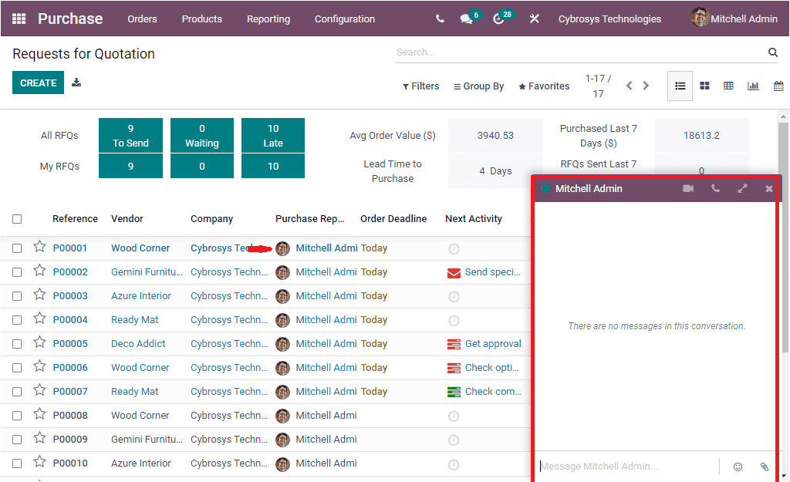Select the checkbox for P00003

pos(17,295)
